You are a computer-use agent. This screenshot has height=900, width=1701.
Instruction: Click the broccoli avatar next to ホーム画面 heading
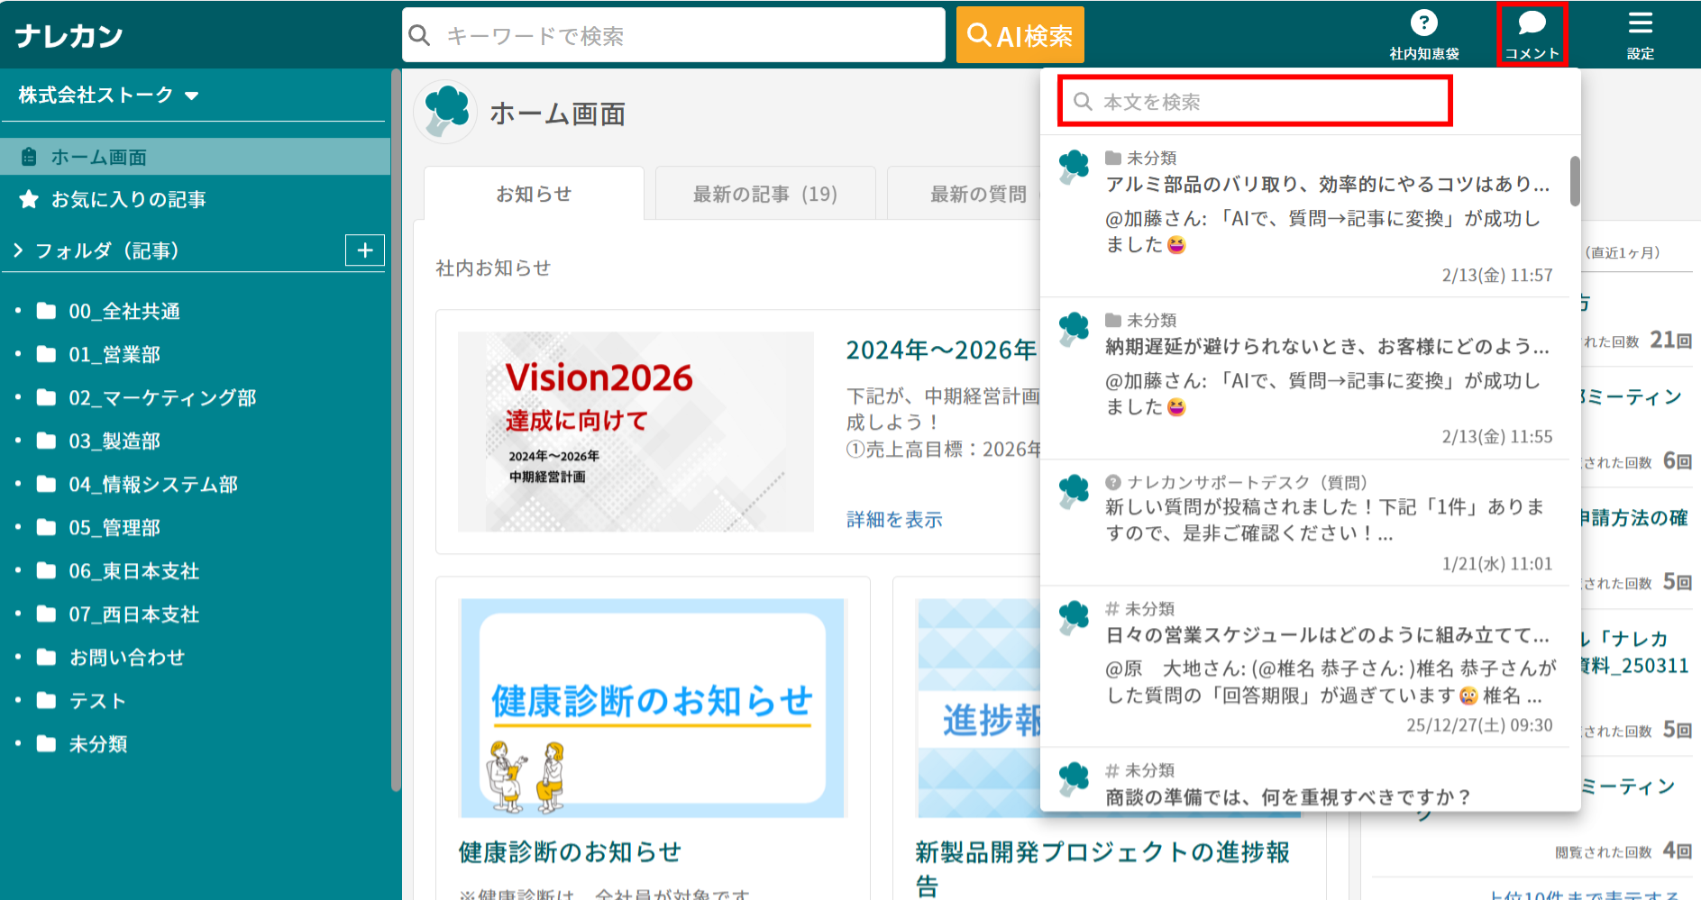pos(444,111)
